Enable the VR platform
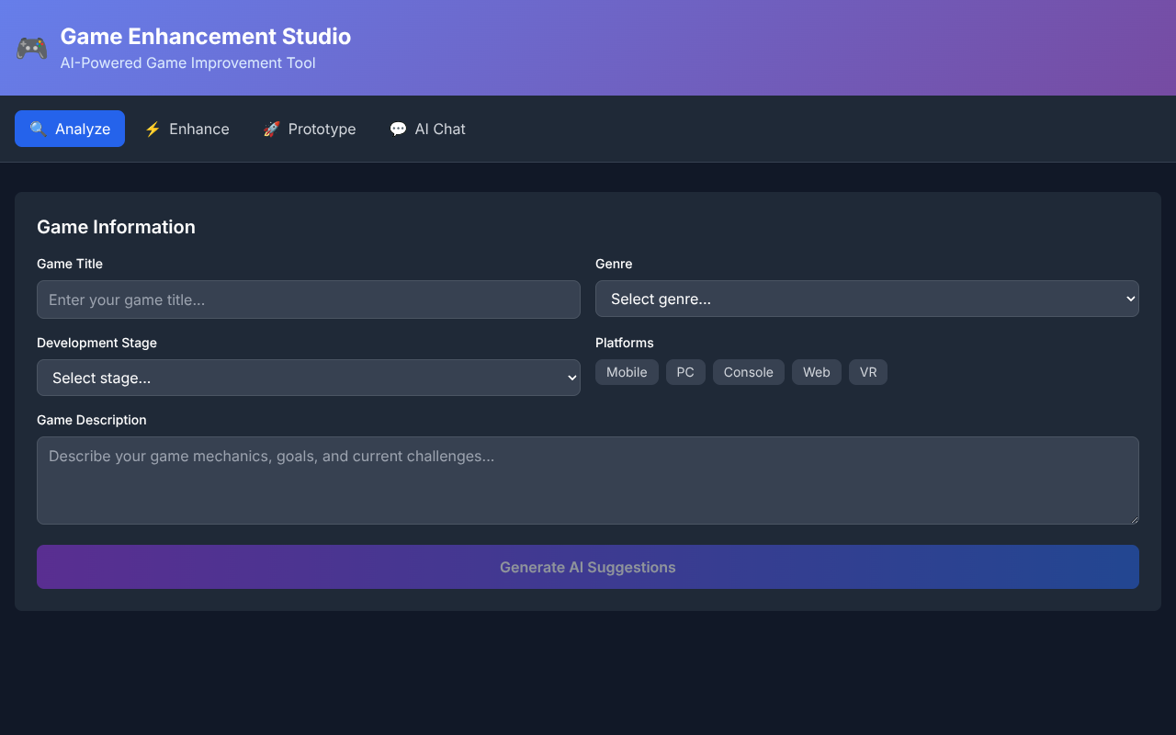 click(867, 372)
